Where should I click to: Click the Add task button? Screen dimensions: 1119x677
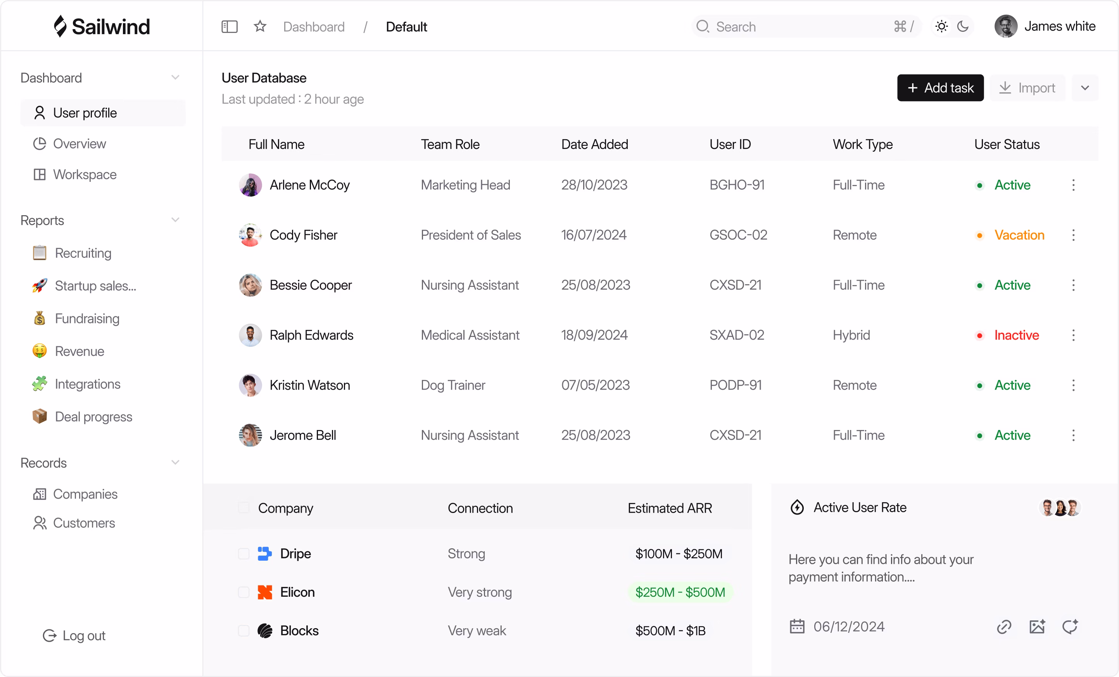coord(940,88)
